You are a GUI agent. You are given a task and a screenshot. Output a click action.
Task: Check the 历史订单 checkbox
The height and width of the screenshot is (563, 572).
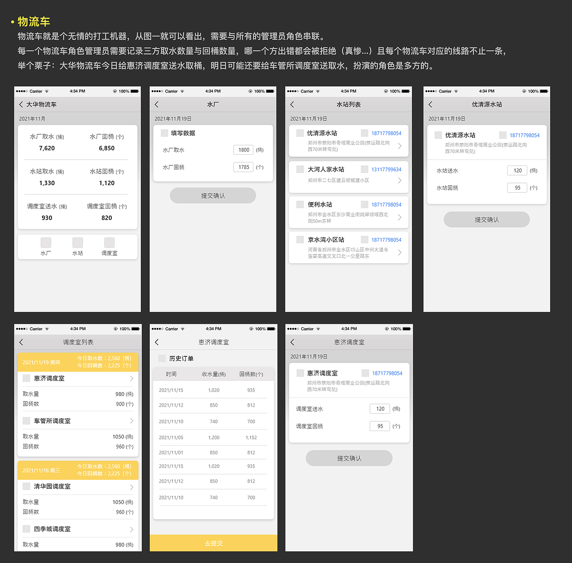161,358
